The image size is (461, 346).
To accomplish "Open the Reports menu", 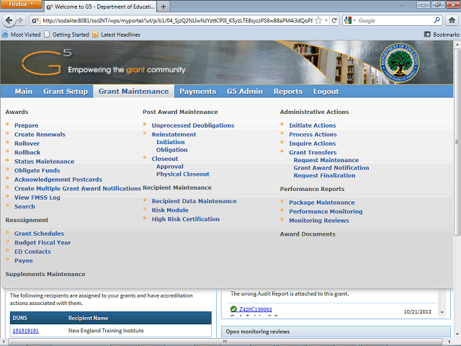I will click(288, 92).
